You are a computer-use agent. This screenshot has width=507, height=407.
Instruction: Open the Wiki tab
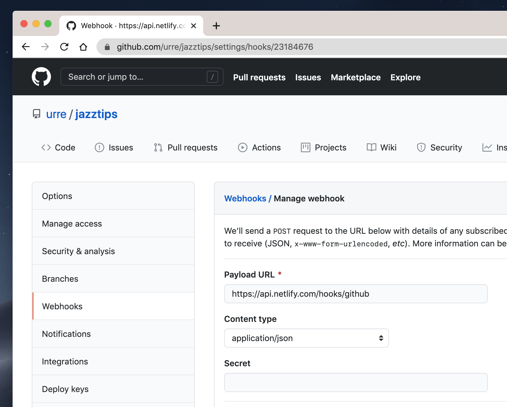[381, 147]
